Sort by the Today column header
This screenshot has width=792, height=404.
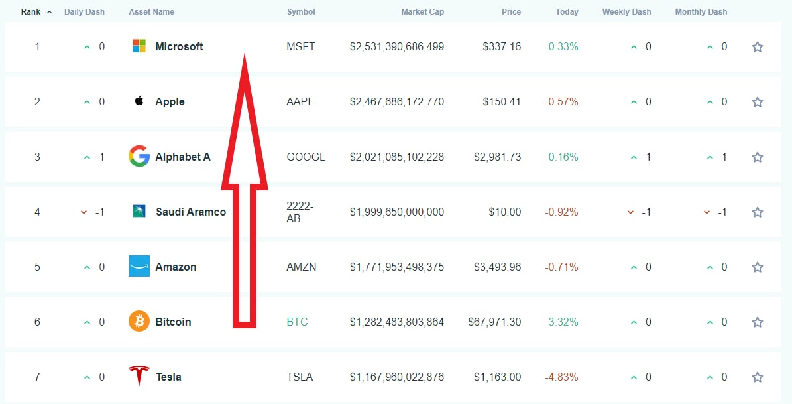tap(567, 12)
